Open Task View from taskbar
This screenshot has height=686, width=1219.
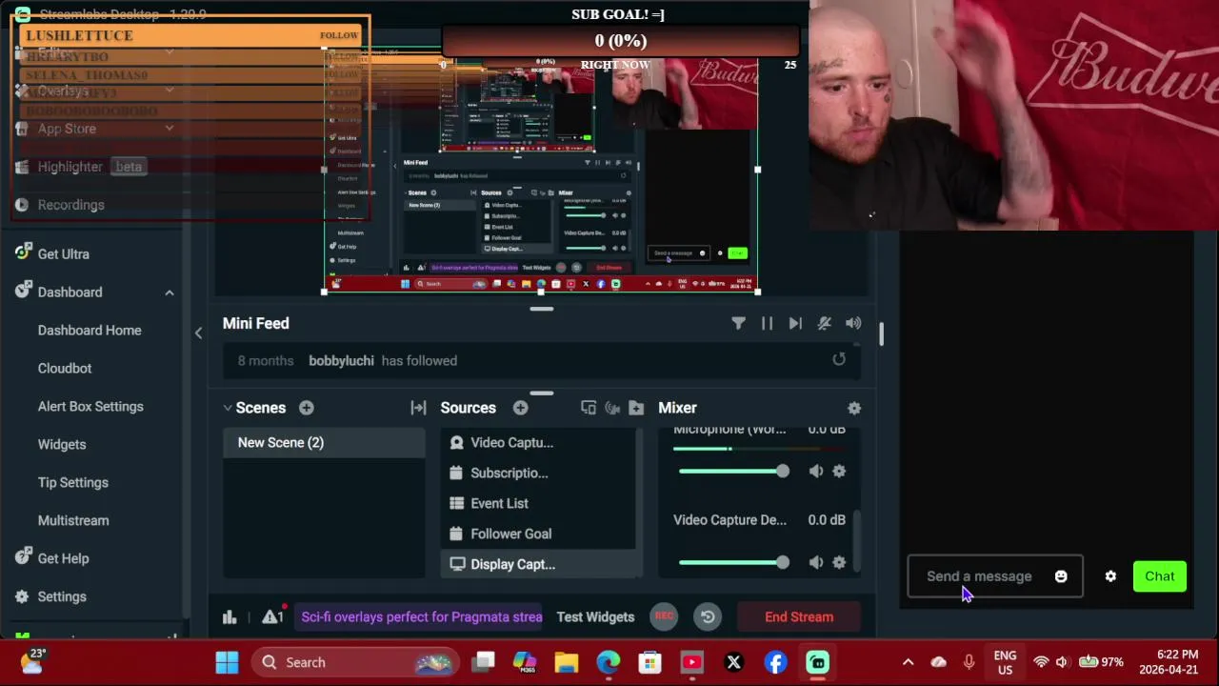[485, 662]
